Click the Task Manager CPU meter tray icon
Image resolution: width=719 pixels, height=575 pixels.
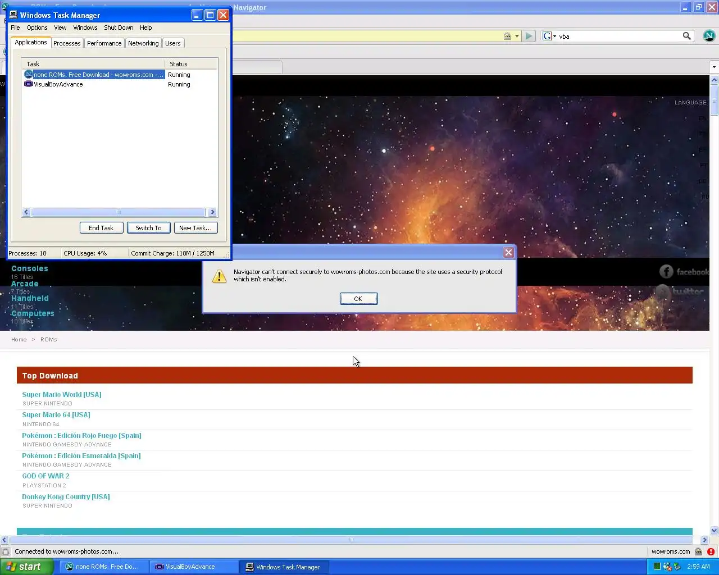(x=657, y=567)
